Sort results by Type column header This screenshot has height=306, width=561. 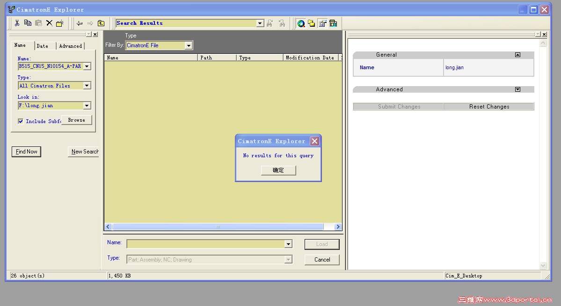click(260, 58)
